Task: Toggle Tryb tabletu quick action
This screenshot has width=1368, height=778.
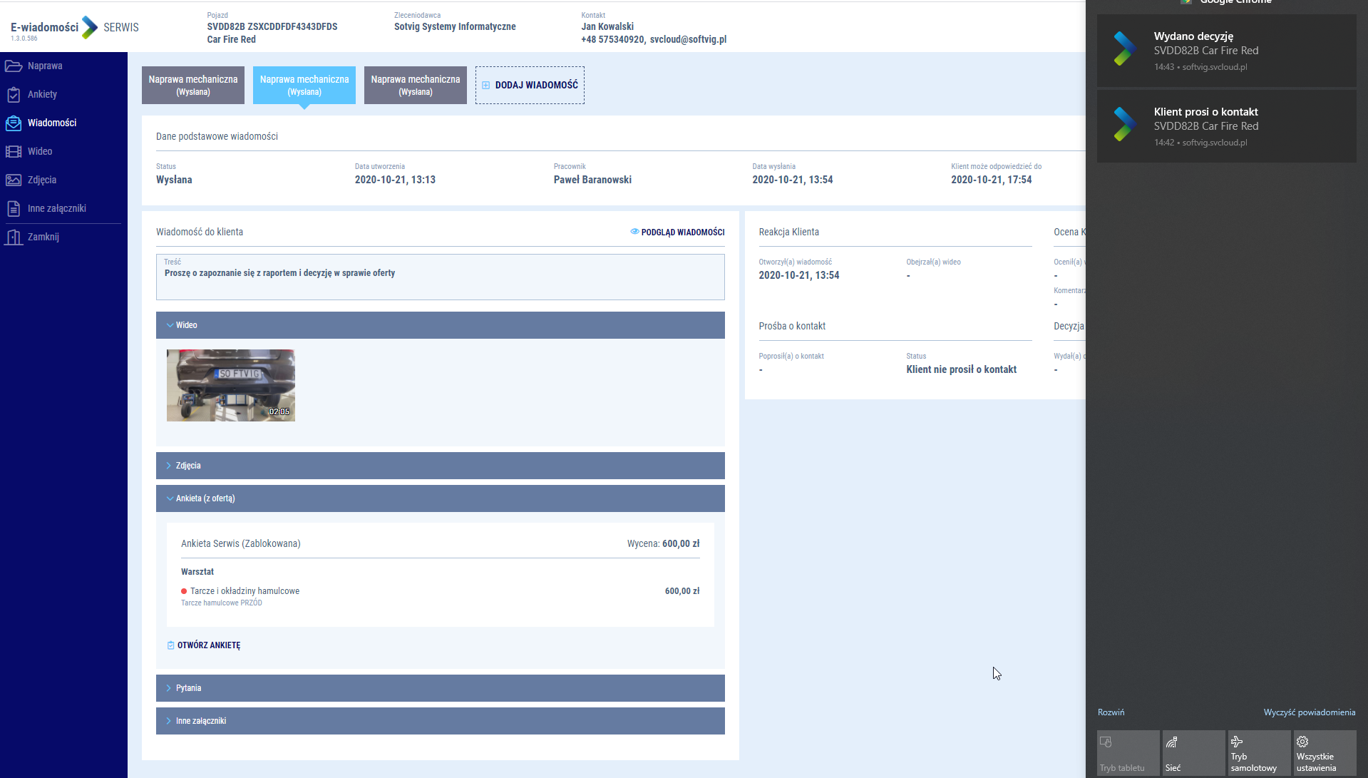Action: coord(1128,752)
